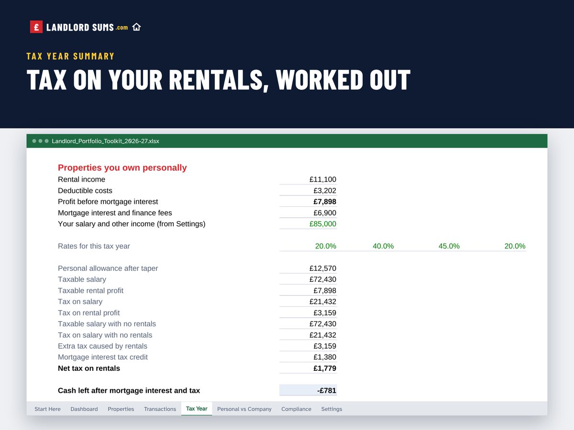Viewport: 574px width, 430px height.
Task: Switch to the Compliance tab
Action: (297, 409)
